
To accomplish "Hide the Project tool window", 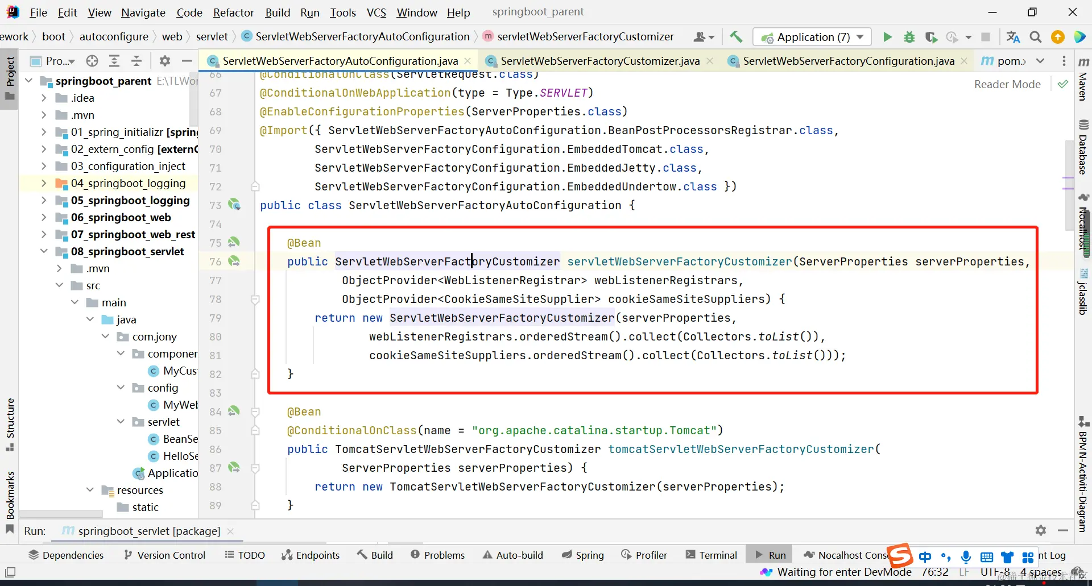I will (x=187, y=61).
